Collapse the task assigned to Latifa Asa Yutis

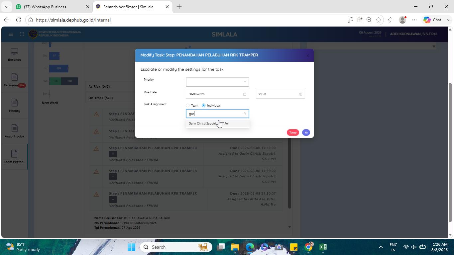click(113, 200)
